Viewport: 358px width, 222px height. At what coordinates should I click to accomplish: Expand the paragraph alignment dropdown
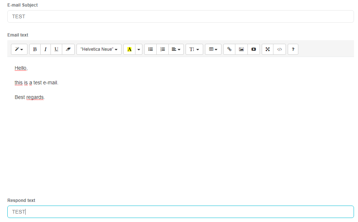point(176,49)
